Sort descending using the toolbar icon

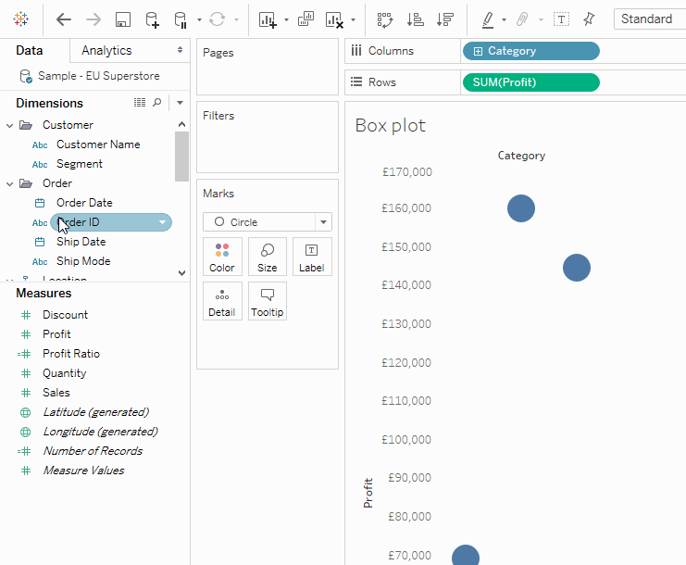point(445,19)
